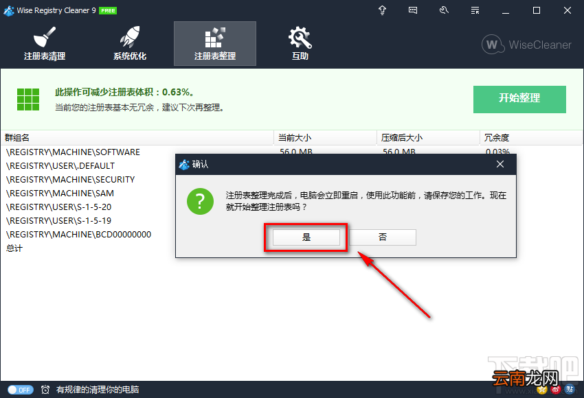The width and height of the screenshot is (584, 398).
Task: Minimize the Wise Registry Cleaner window
Action: 506,10
